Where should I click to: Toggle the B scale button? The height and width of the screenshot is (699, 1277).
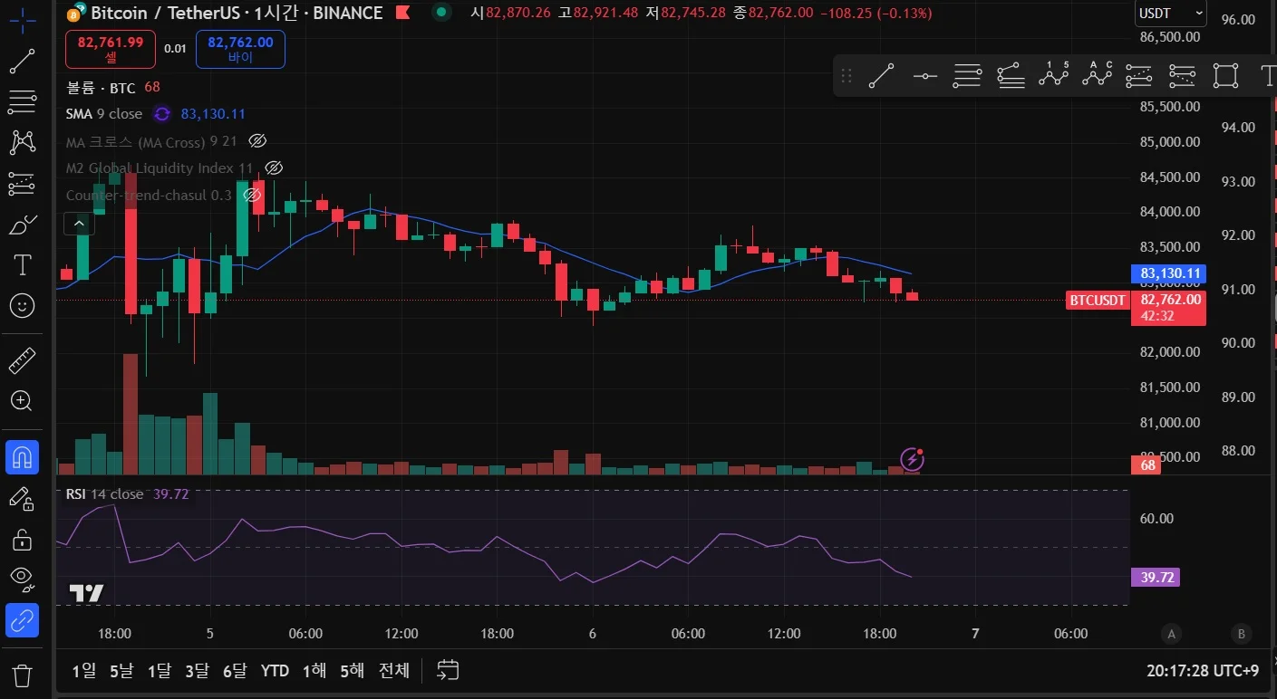[1240, 634]
